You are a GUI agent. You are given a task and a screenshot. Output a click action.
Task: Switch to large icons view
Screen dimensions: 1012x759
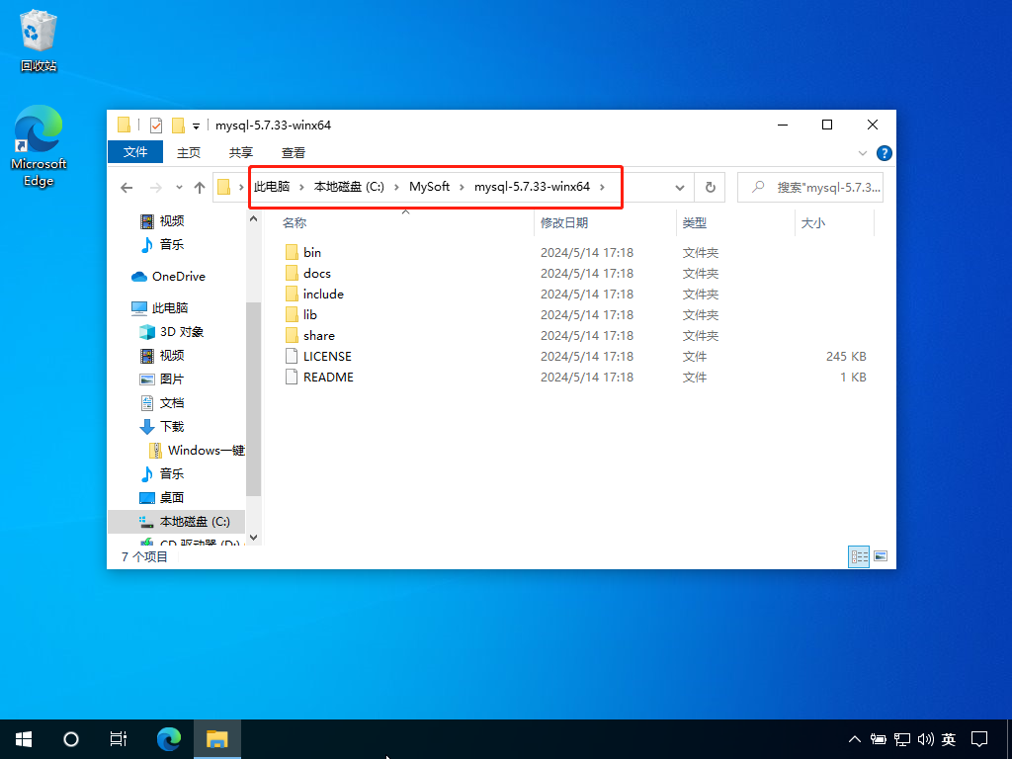pyautogui.click(x=881, y=556)
